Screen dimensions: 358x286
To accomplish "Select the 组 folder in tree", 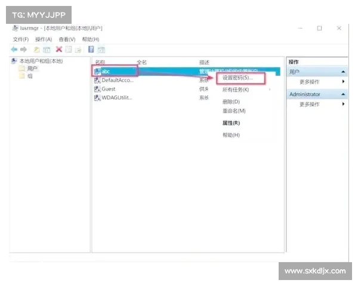I will tap(30, 76).
